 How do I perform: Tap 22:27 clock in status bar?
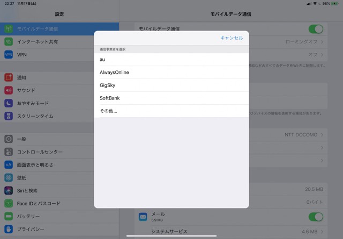click(10, 4)
